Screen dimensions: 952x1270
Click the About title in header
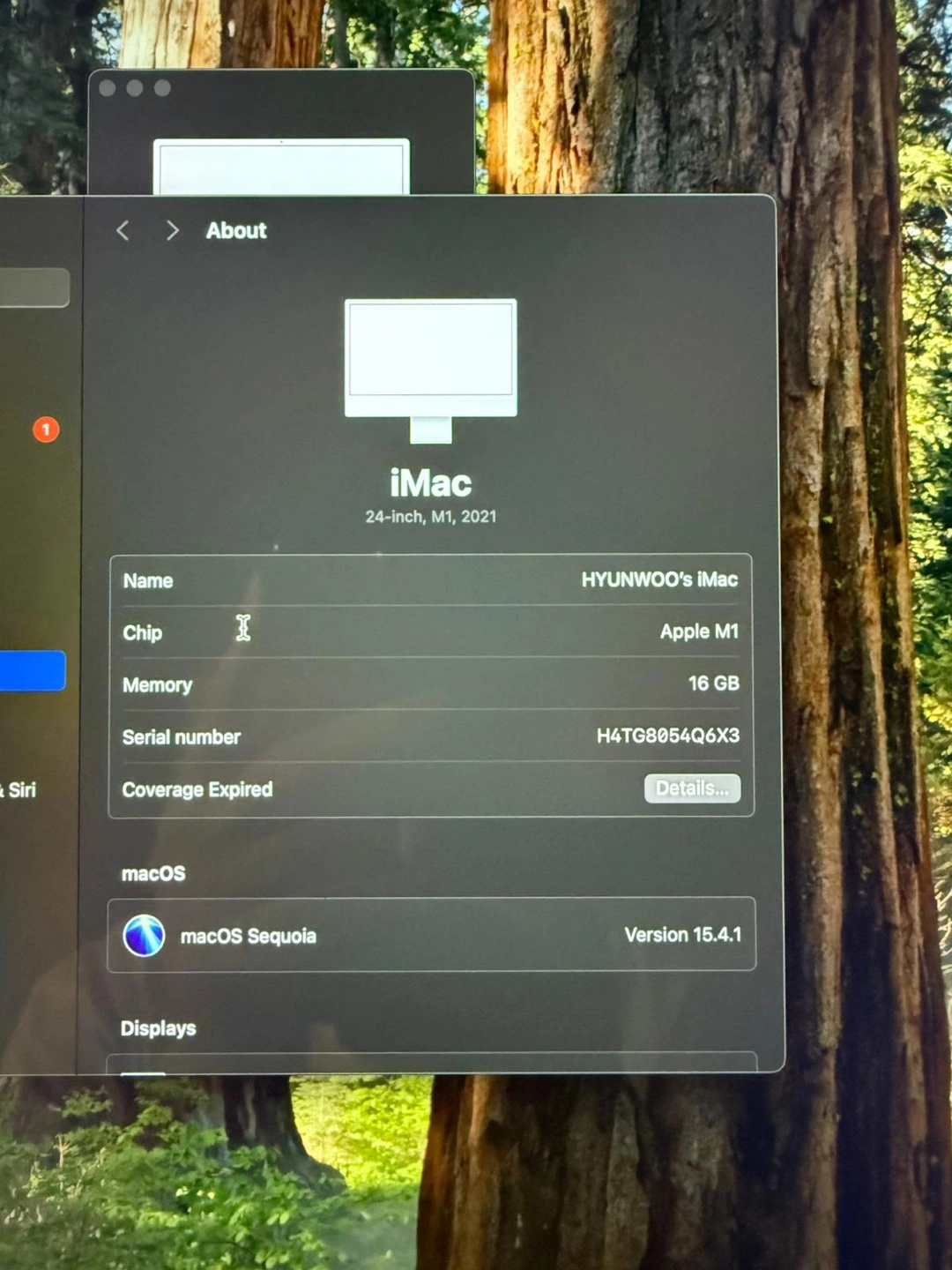coord(236,231)
